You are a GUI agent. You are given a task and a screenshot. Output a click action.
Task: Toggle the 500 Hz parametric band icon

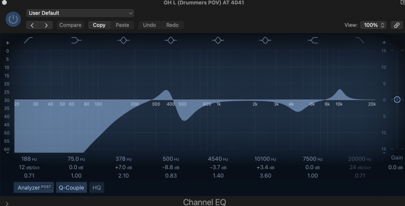[170, 40]
